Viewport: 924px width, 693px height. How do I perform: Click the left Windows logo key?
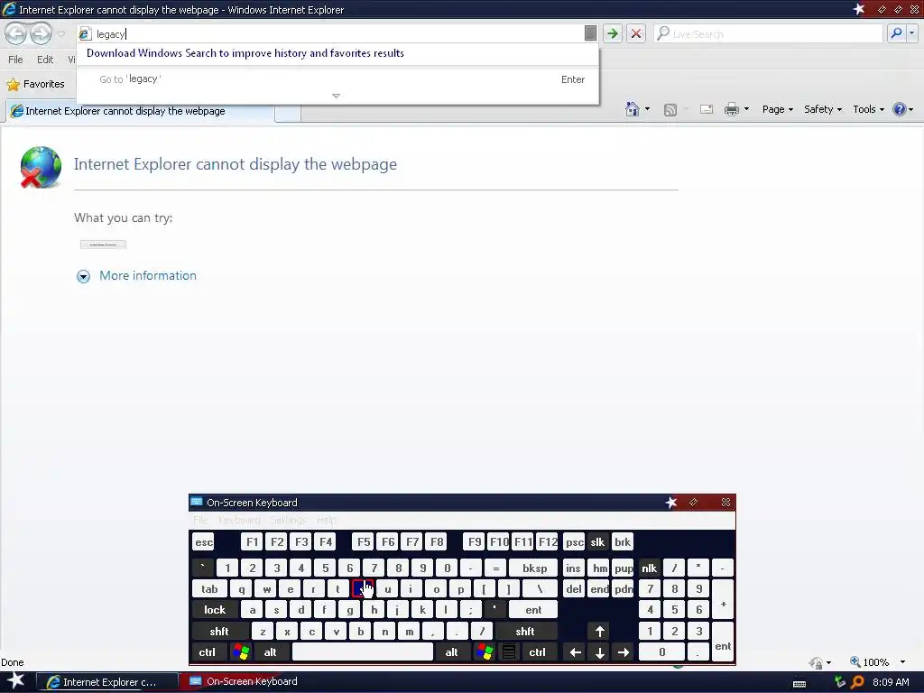(241, 651)
